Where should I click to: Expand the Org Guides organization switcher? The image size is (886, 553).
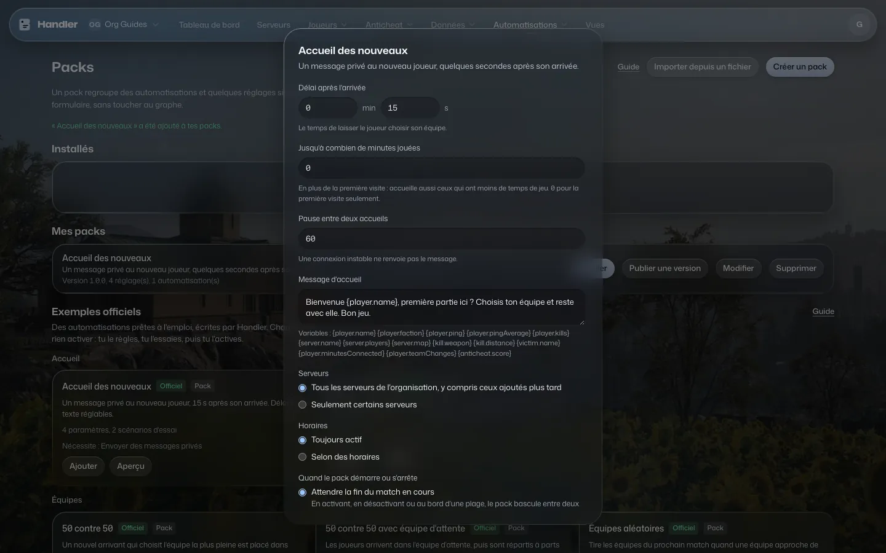[x=125, y=25]
